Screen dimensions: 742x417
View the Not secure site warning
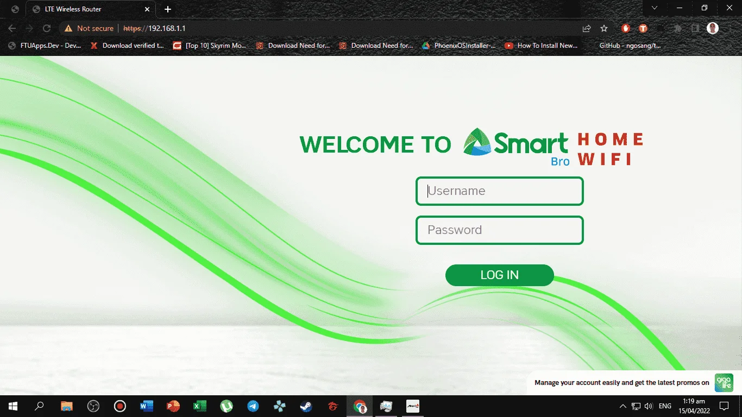pos(89,28)
